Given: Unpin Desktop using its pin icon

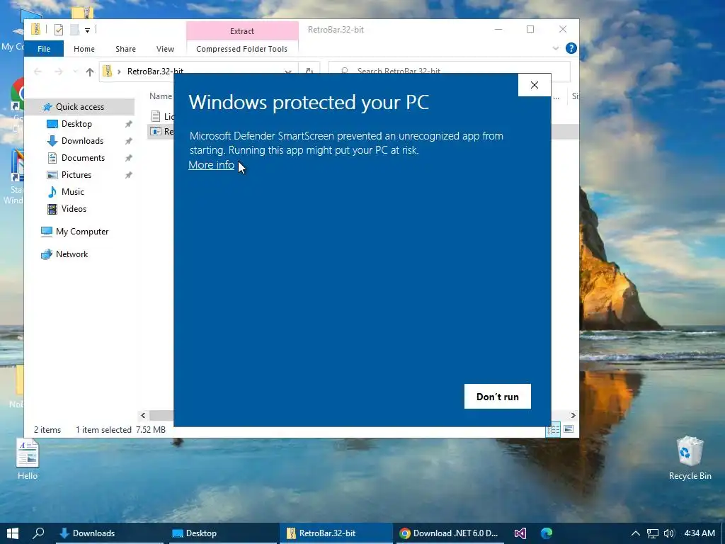Looking at the screenshot, I should (x=129, y=124).
